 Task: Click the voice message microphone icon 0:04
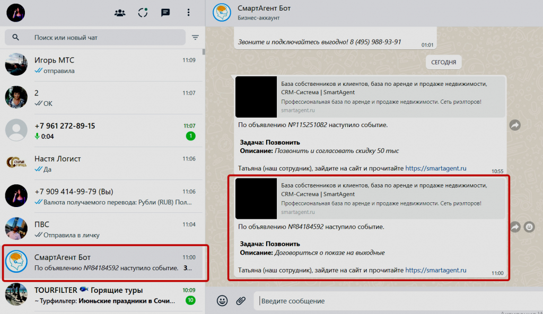coord(37,136)
